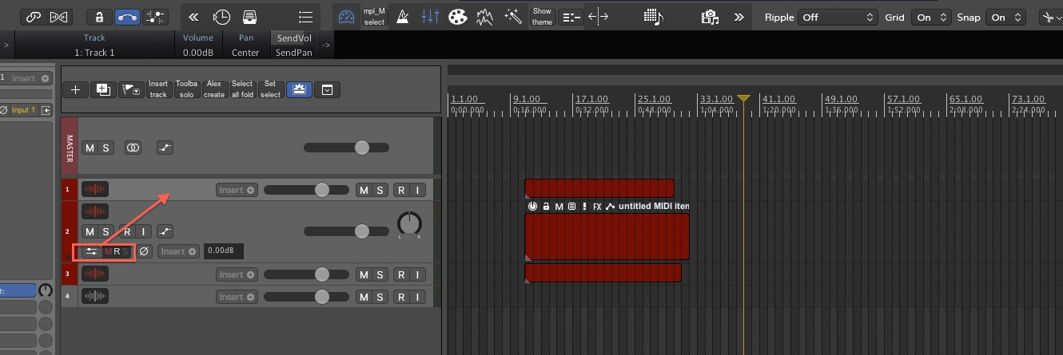Toggle the highlighted envelope curve button
The width and height of the screenshot is (1063, 355).
[x=126, y=17]
